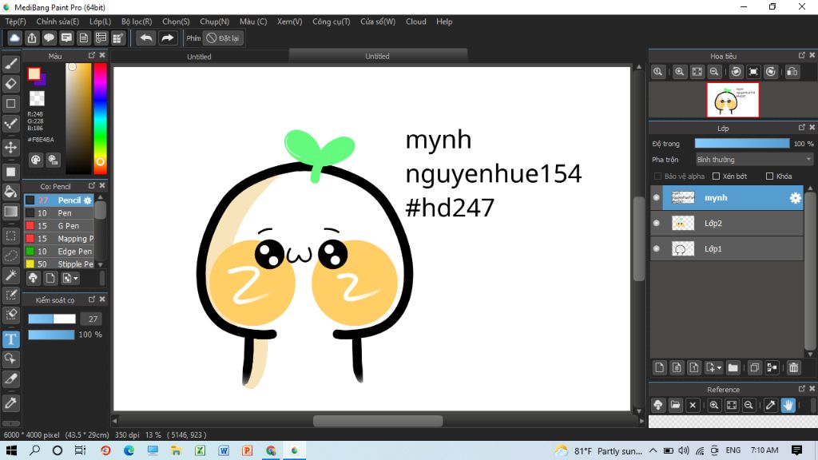
Task: Open Excel from the taskbar
Action: click(x=200, y=450)
